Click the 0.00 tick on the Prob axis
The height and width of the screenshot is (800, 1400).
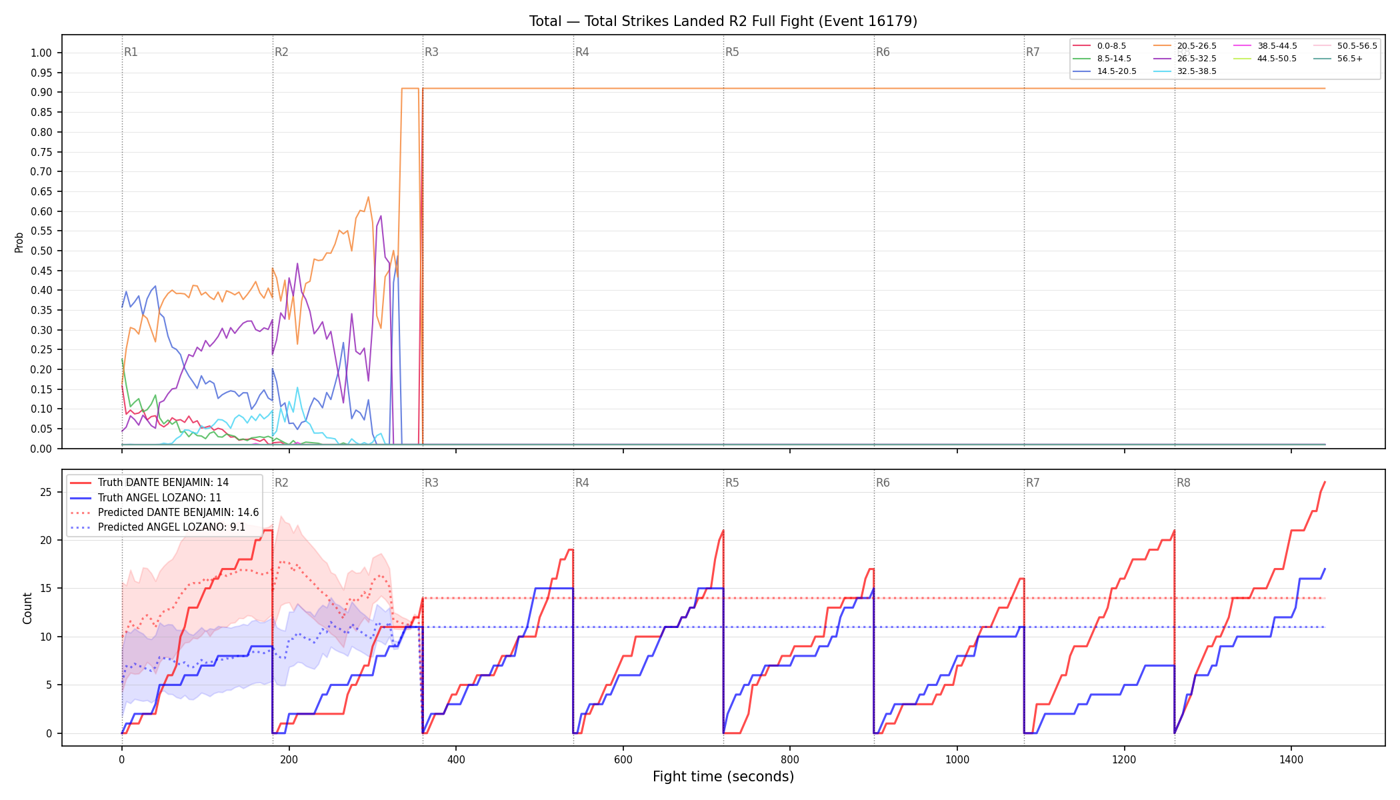[x=41, y=449]
